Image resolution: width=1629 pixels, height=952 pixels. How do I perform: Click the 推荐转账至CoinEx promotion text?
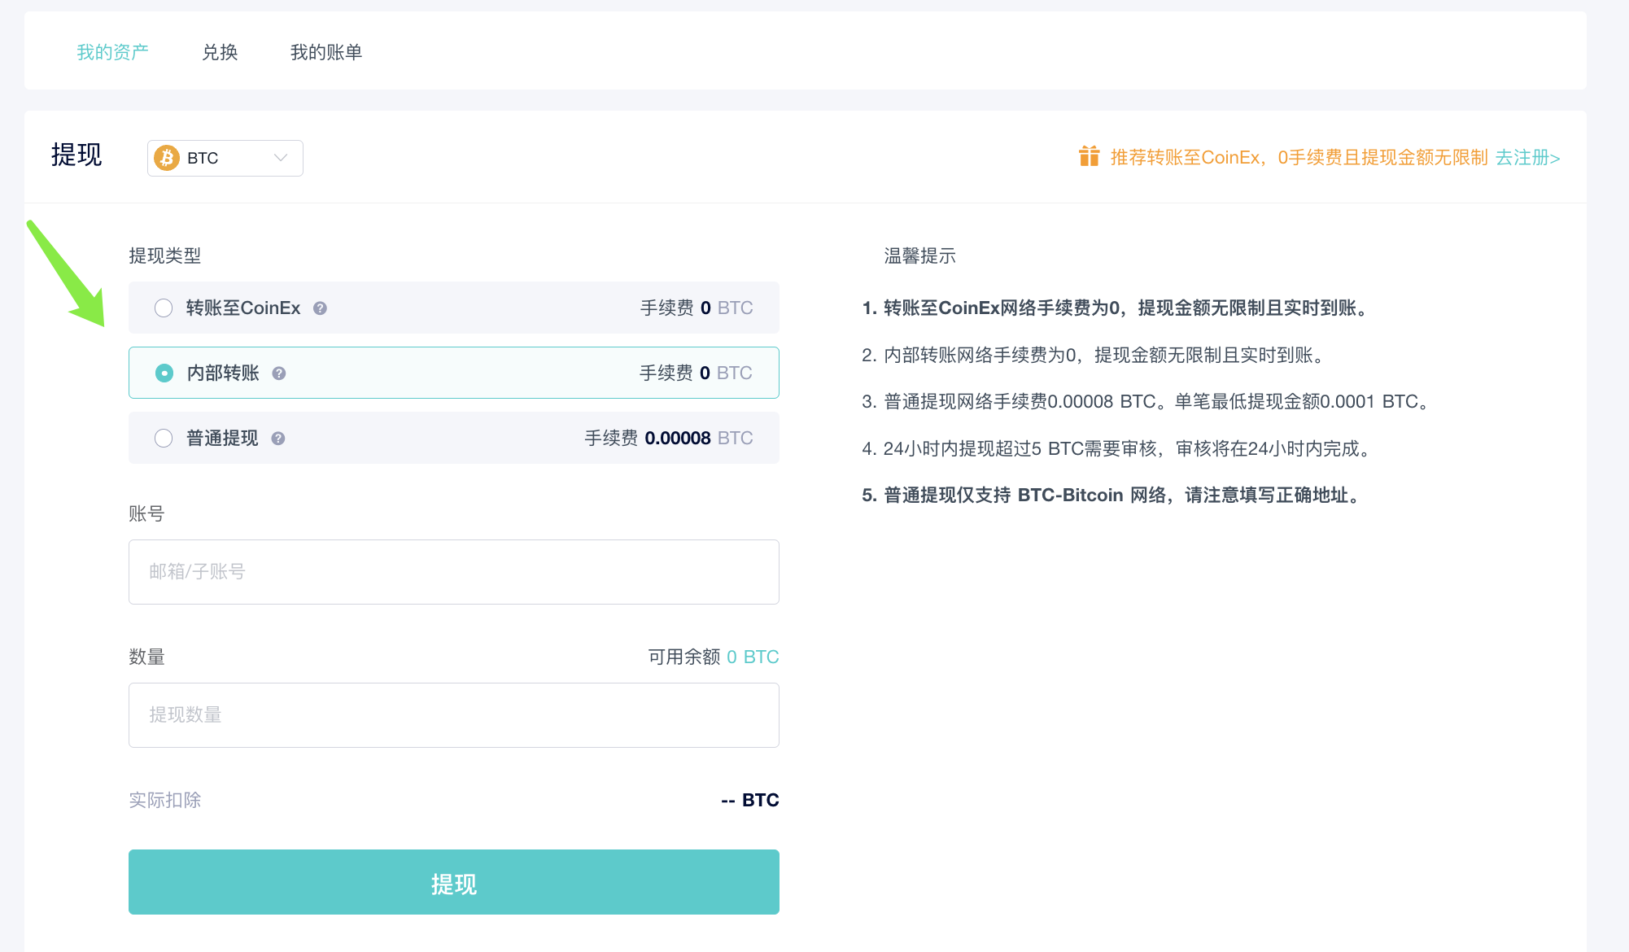tap(1299, 157)
